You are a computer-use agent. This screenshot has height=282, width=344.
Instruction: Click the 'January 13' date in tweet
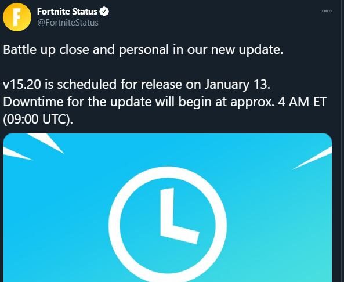click(x=237, y=84)
